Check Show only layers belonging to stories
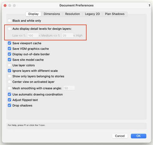The height and width of the screenshot is (145, 153). 9,76
